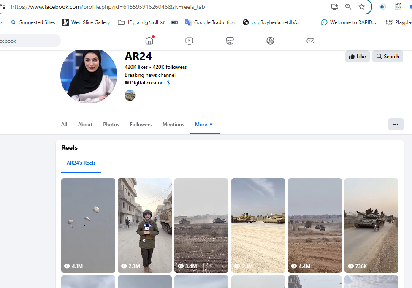Expand the More tab dropdown

204,124
